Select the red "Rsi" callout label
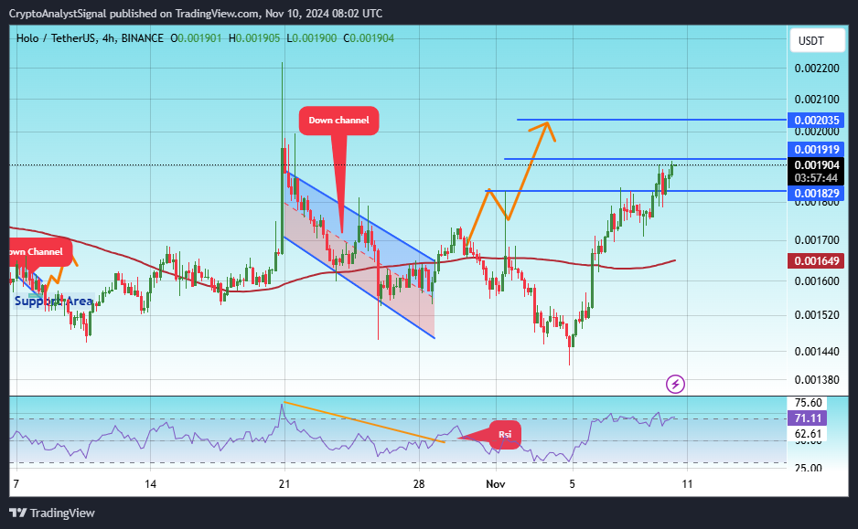 pyautogui.click(x=505, y=435)
